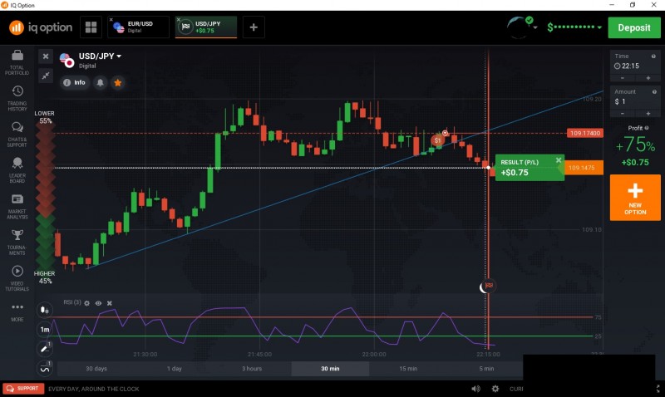665x397 pixels.
Task: Collapse the chart with the shrink arrows icon
Action: click(46, 76)
